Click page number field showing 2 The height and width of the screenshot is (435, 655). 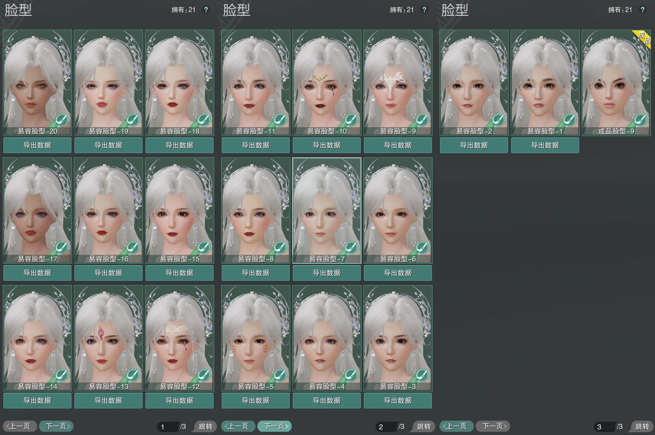(x=386, y=427)
